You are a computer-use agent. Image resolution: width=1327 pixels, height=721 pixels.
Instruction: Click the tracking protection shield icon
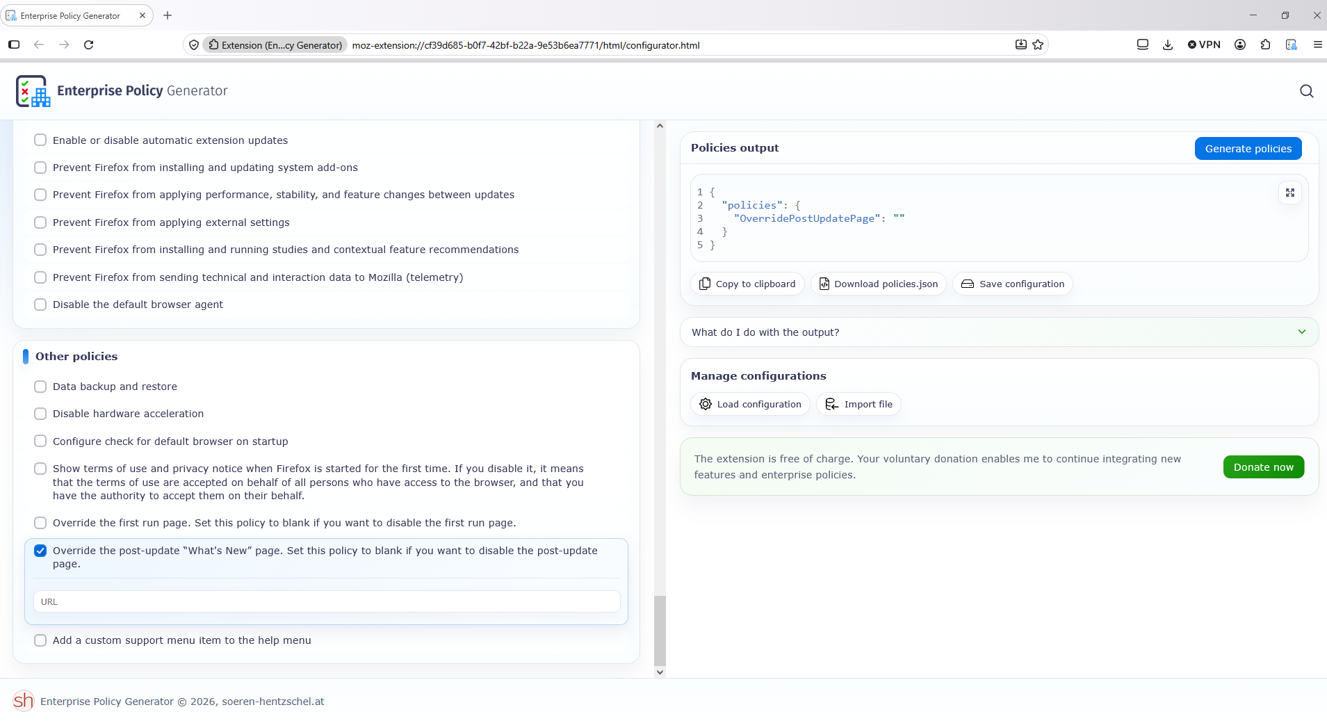(x=194, y=44)
